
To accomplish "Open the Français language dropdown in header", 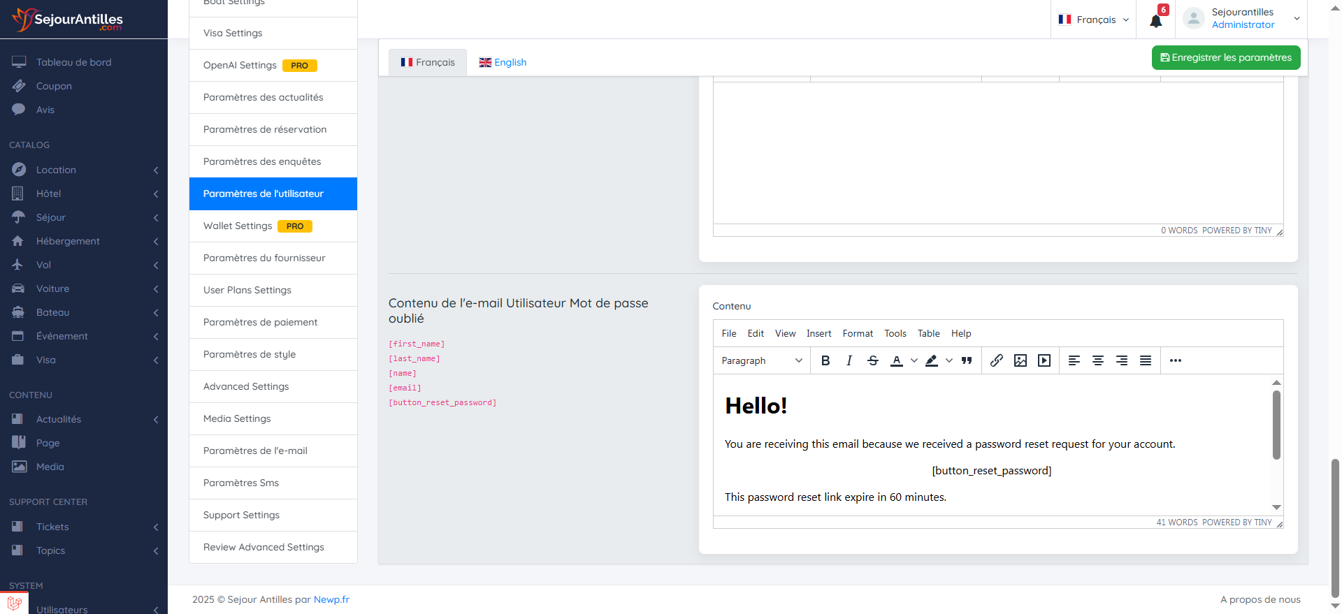I will (x=1094, y=20).
